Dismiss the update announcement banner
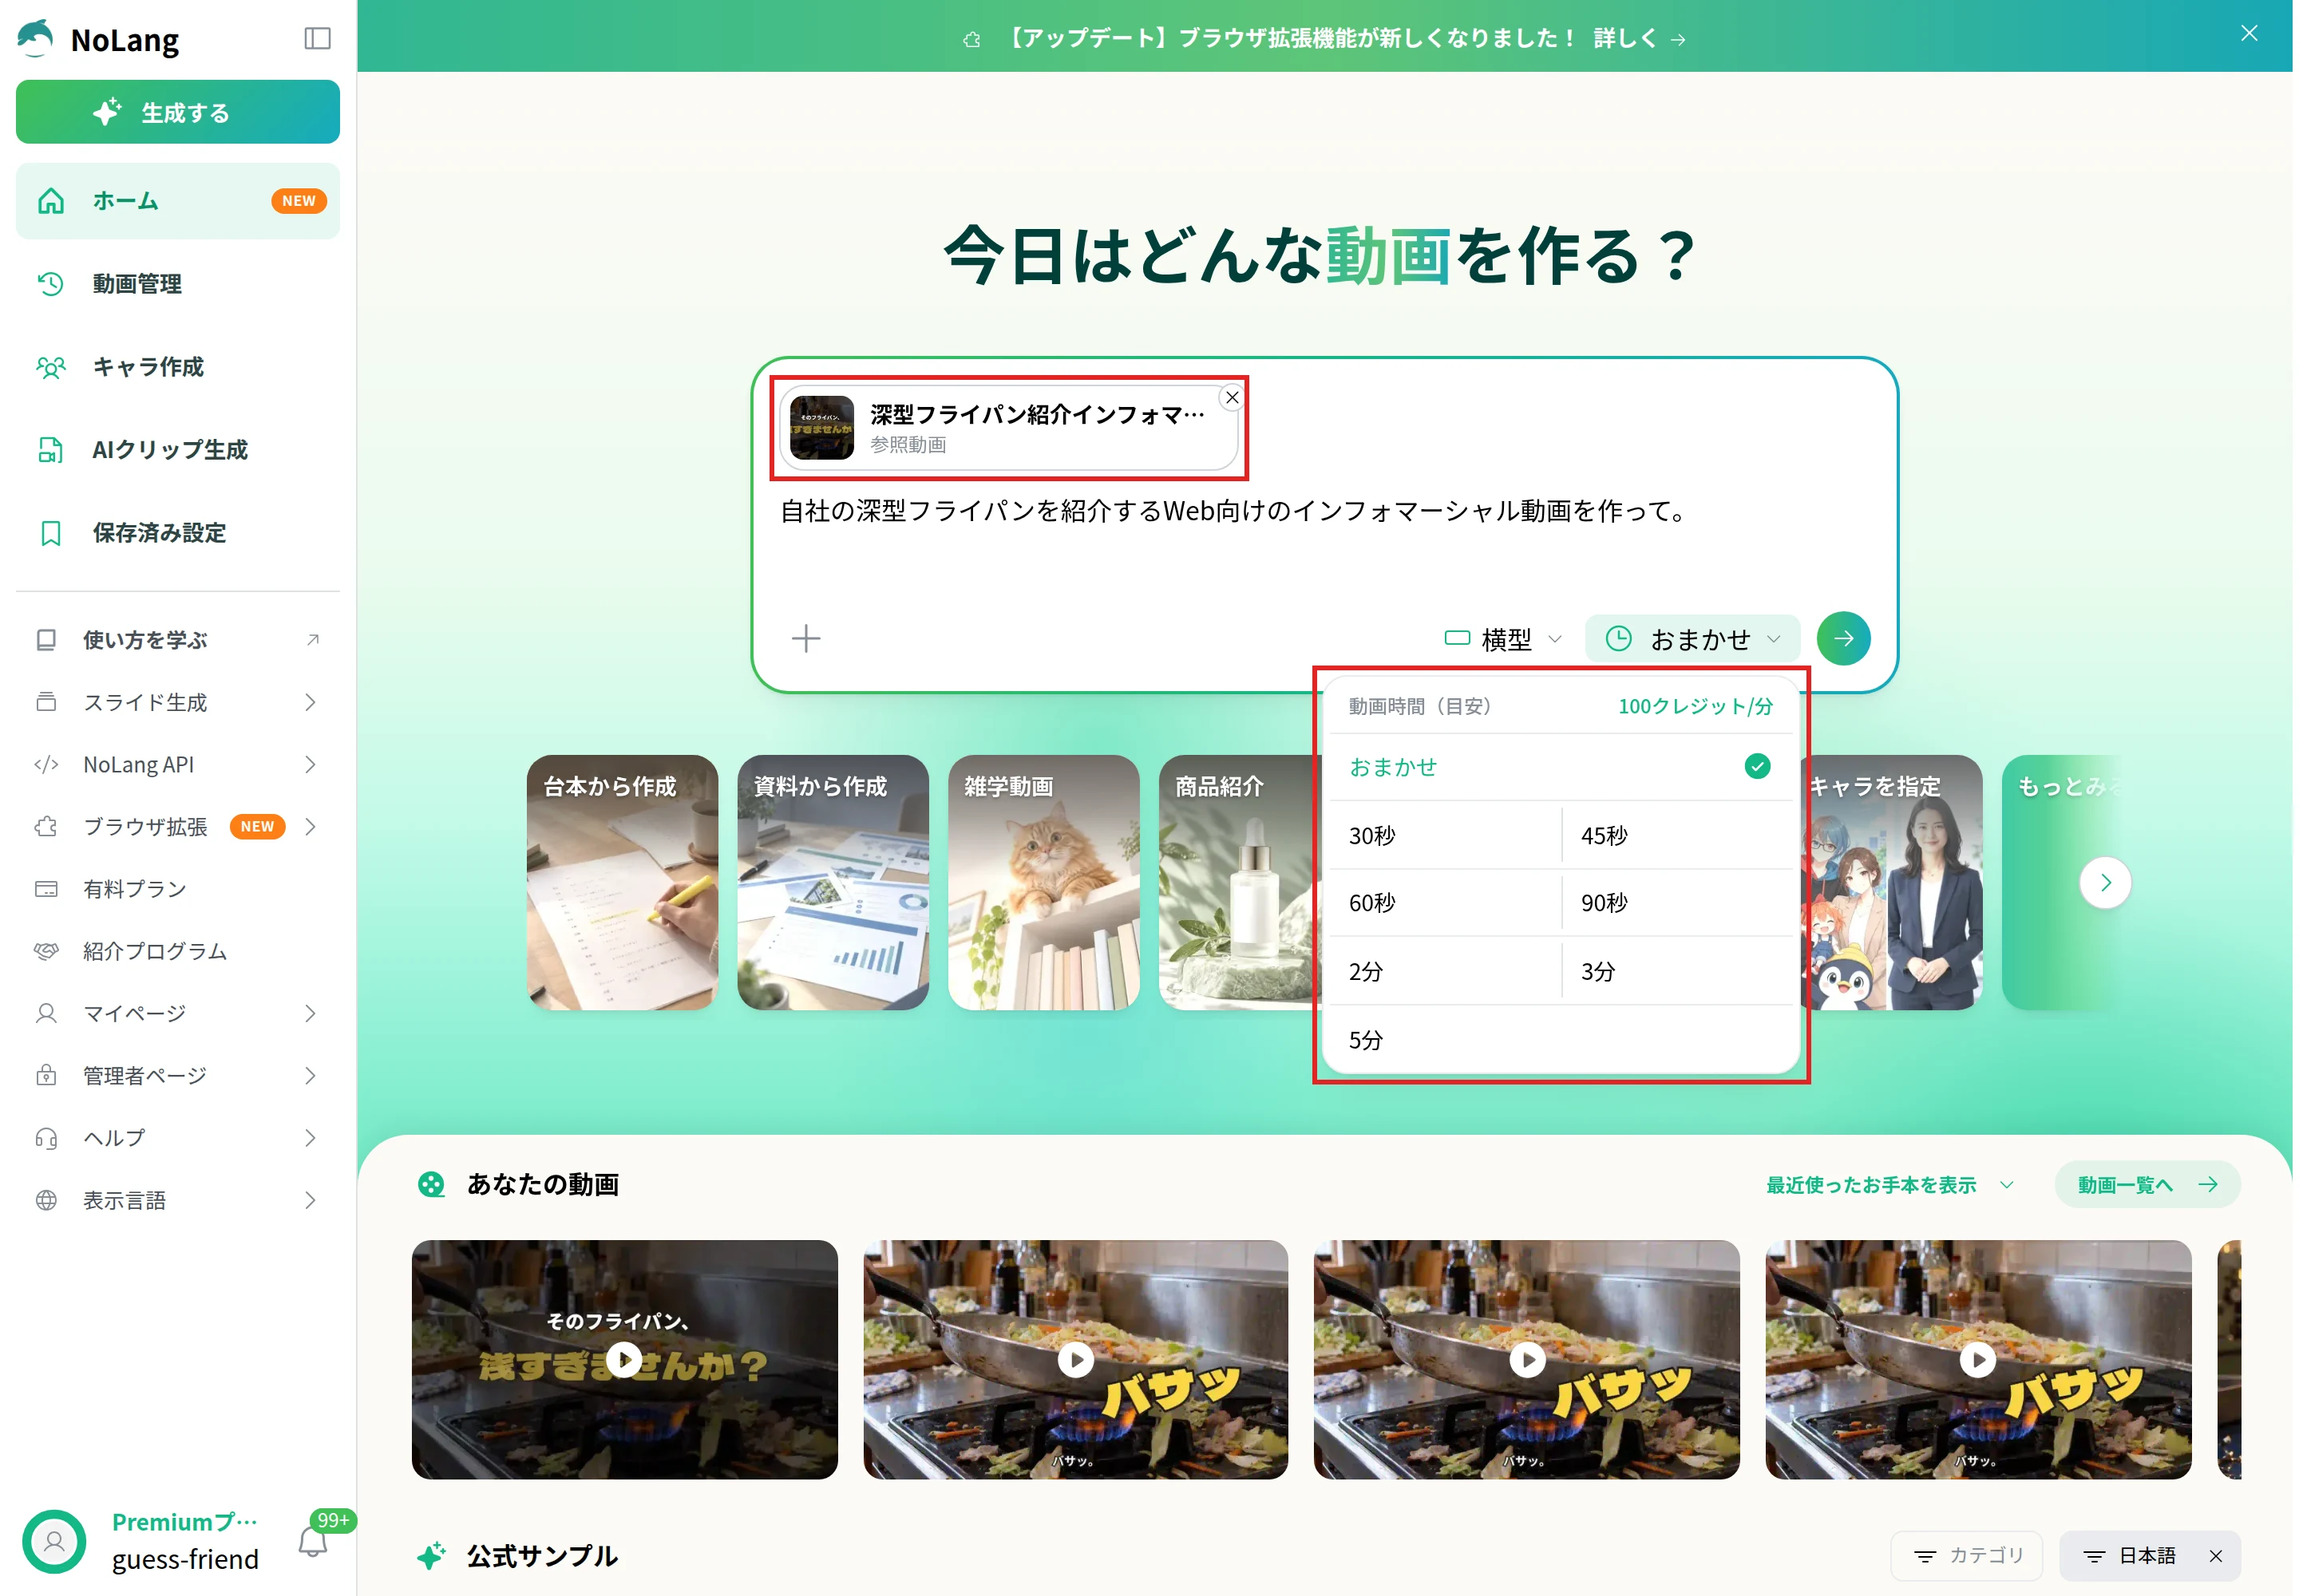Screen dimensions: 2299x1596 coord(2249,33)
